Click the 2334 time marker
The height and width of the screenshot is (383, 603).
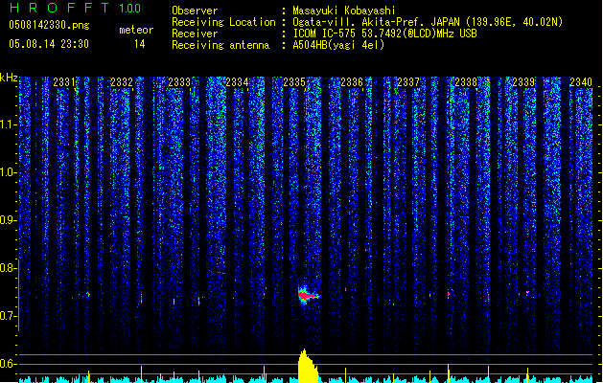pyautogui.click(x=237, y=82)
